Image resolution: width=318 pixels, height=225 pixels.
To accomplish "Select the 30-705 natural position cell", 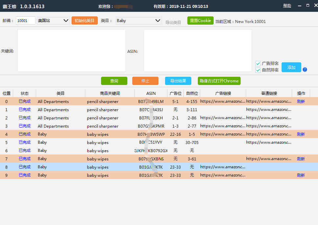I will (192, 142).
